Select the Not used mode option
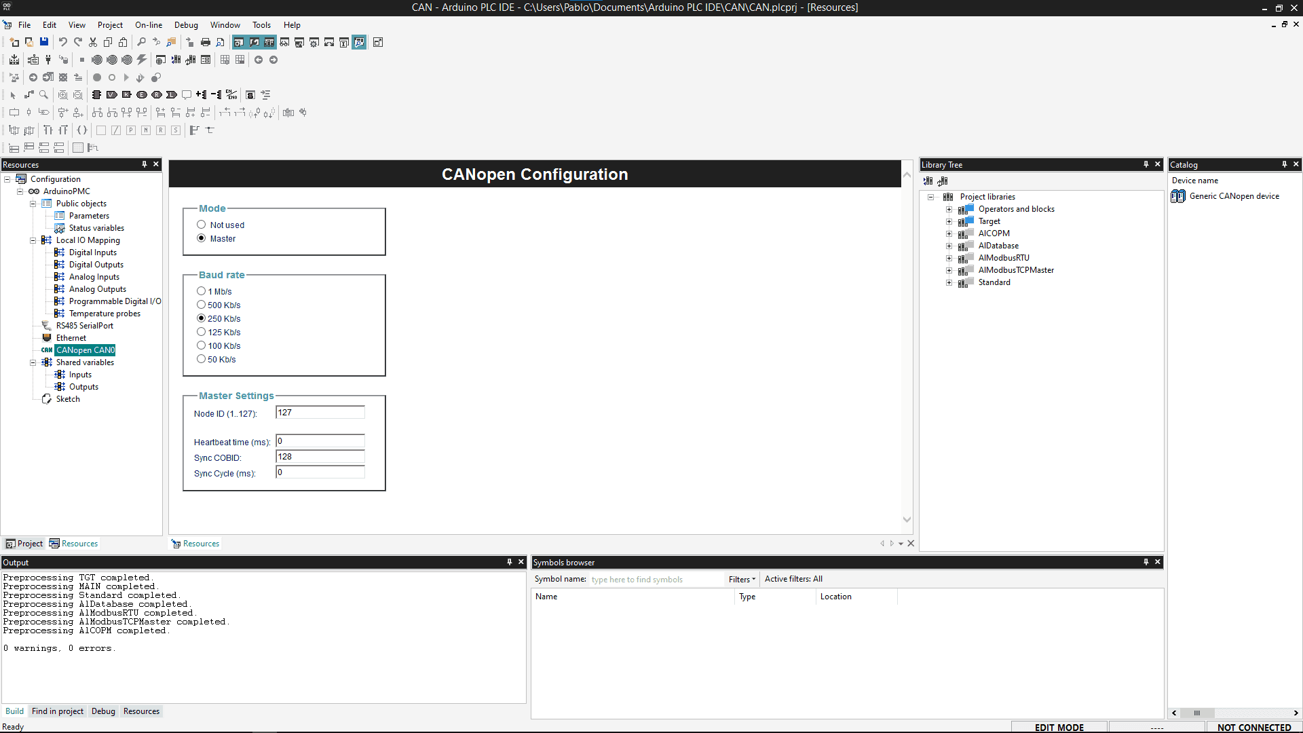The height and width of the screenshot is (733, 1303). [201, 225]
